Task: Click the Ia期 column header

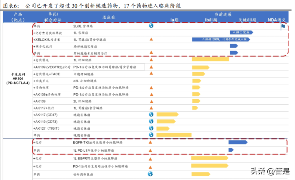Action: coord(174,20)
